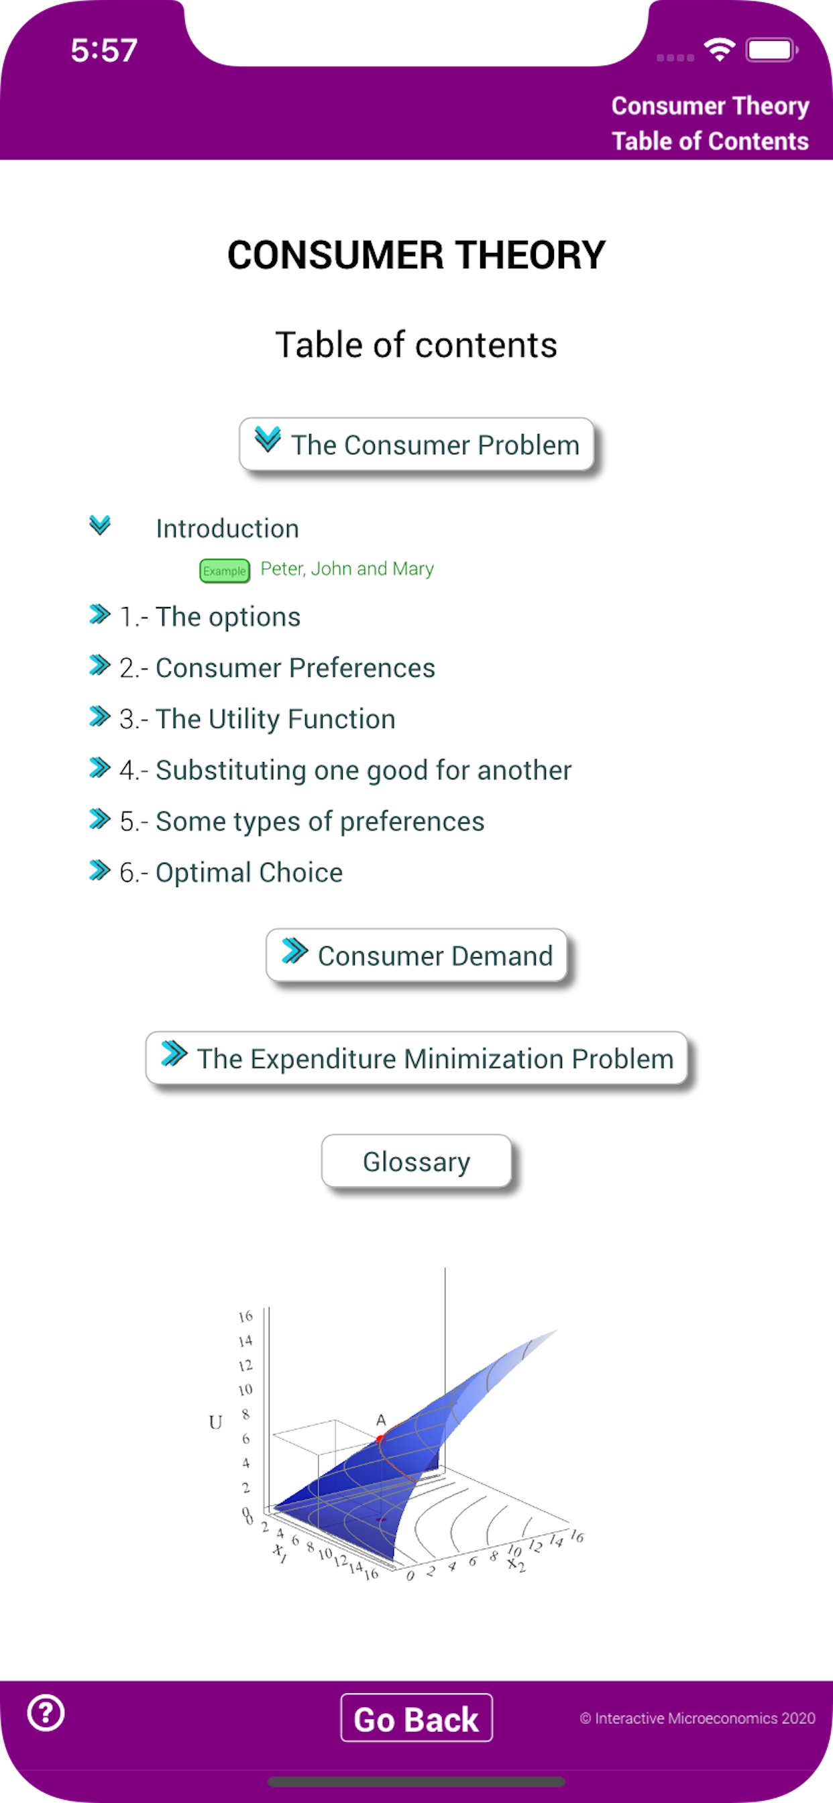Tap the arrow beside Optimal Choice
Screen dimensions: 833x1803
(x=99, y=871)
